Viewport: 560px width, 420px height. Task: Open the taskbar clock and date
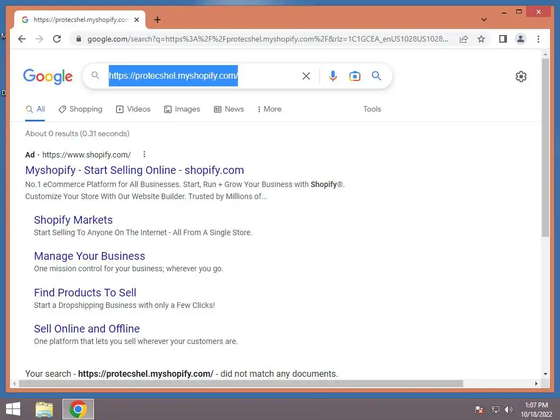pos(536,410)
